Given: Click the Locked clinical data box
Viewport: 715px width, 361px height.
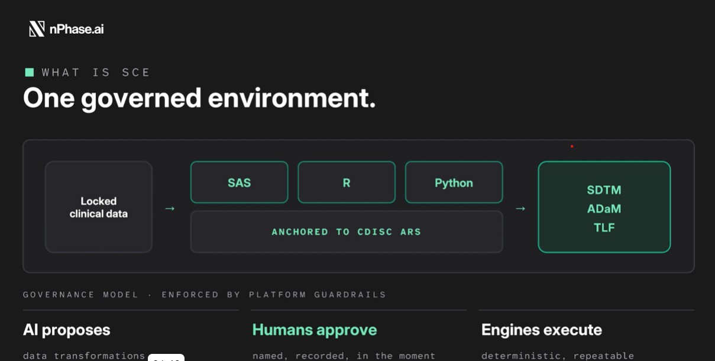Looking at the screenshot, I should (99, 207).
